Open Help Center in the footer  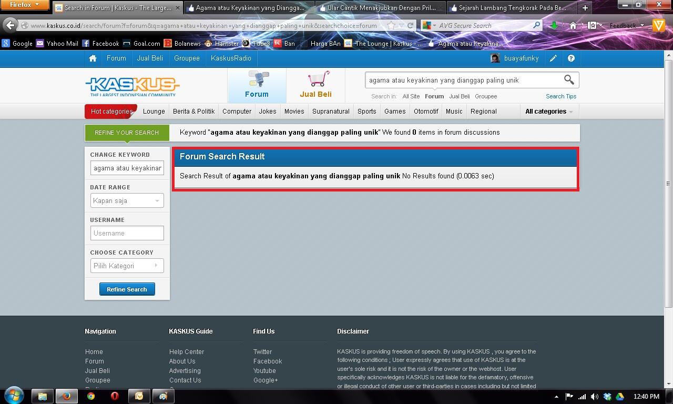click(187, 352)
